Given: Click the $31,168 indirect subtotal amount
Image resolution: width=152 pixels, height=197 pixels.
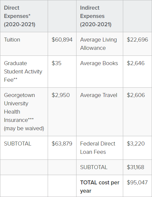Looking at the screenshot, I should click(135, 167).
